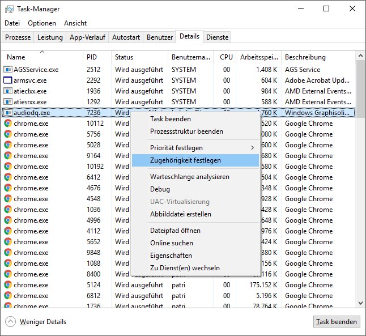
Task: Choose Zugehörigkeit festlegen menu entry
Action: tap(195, 160)
